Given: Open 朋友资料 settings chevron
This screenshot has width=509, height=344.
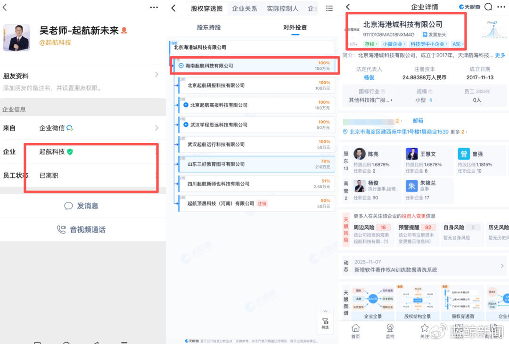Looking at the screenshot, I should (156, 75).
